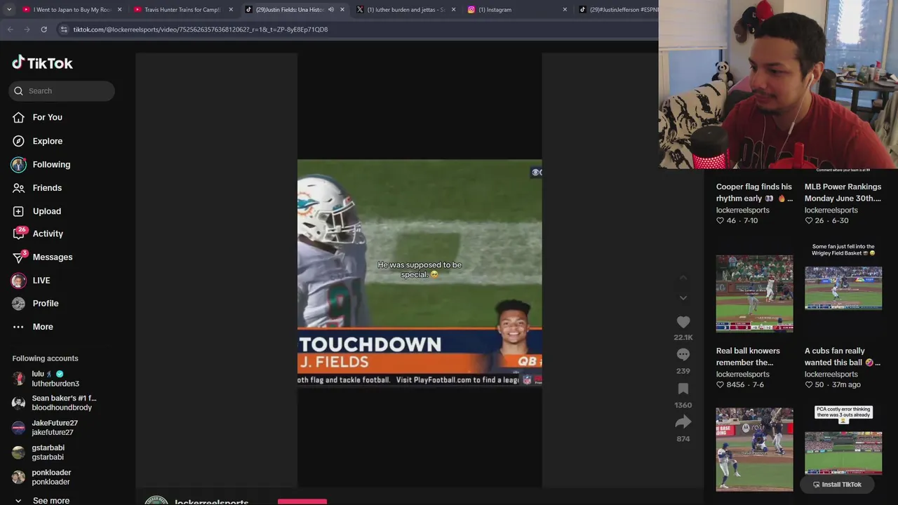Open the ponkloader following account
Image resolution: width=898 pixels, height=505 pixels.
click(x=51, y=477)
